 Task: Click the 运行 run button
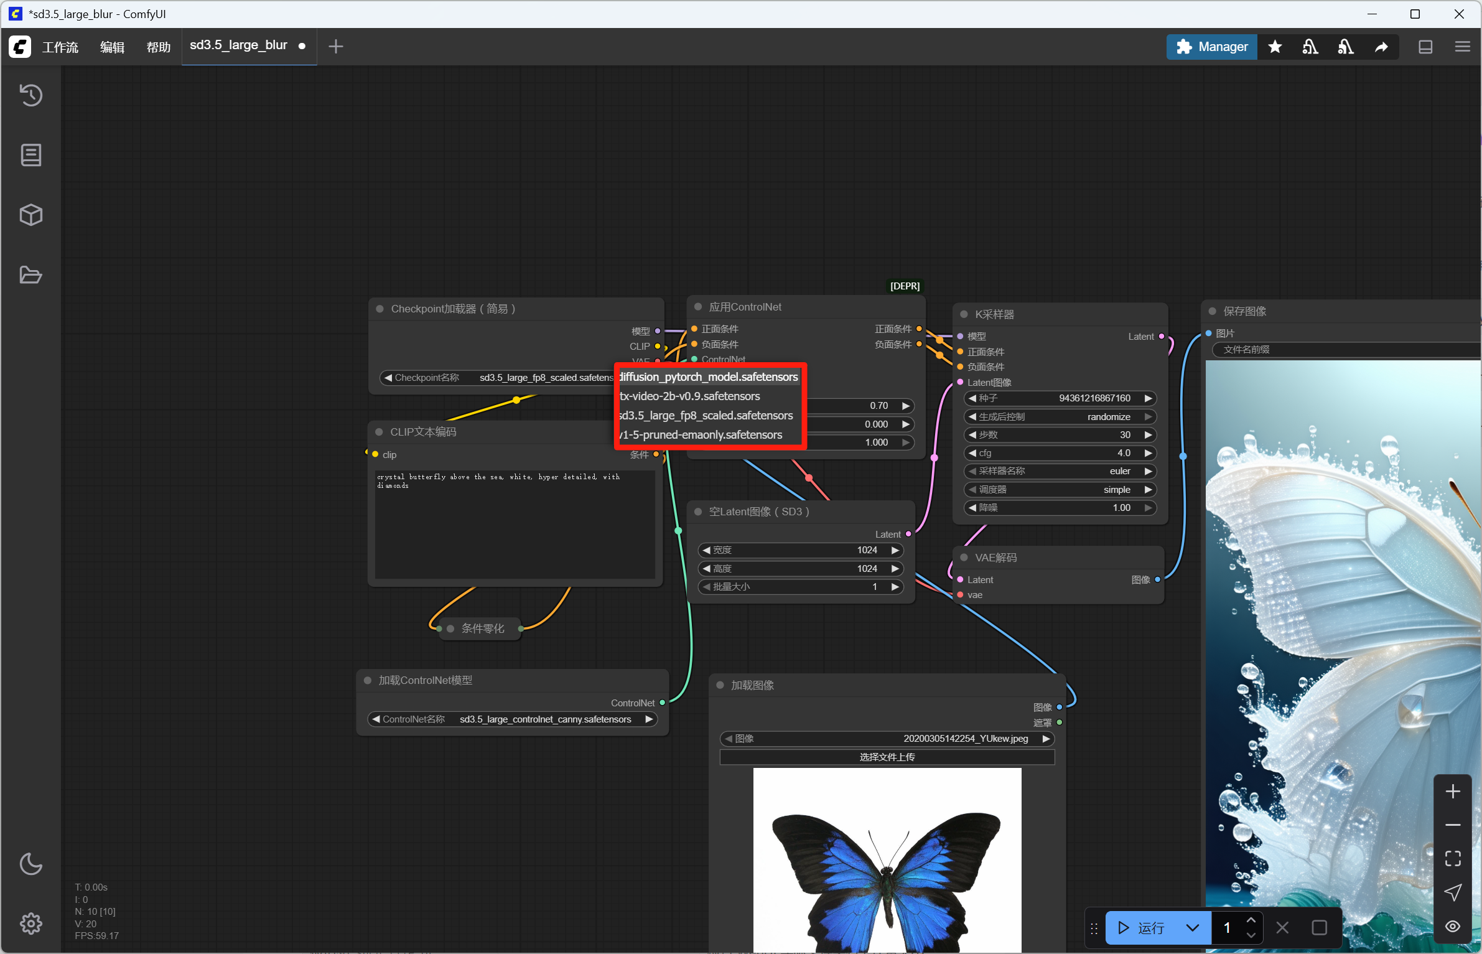[1141, 928]
